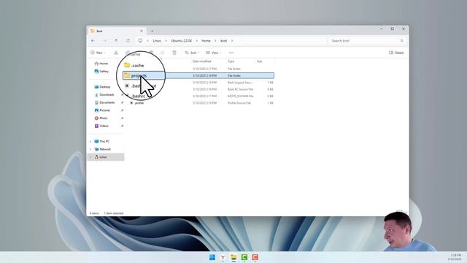Open Videos in the sidebar
Viewport: 467px width, 263px height.
tap(101, 126)
